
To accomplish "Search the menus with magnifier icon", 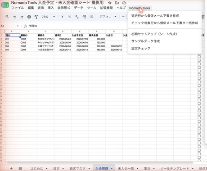I will [7, 17].
